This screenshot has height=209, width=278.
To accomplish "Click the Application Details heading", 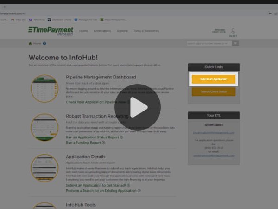I will click(x=86, y=157).
